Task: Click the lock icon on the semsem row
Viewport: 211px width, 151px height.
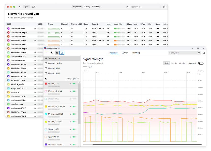Action: click(x=35, y=92)
